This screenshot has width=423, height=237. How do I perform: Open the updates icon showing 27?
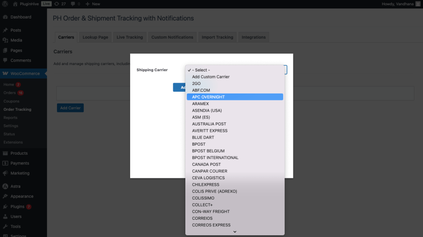[x=57, y=4]
